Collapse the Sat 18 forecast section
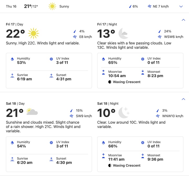The height and width of the screenshot is (176, 189). point(183,99)
